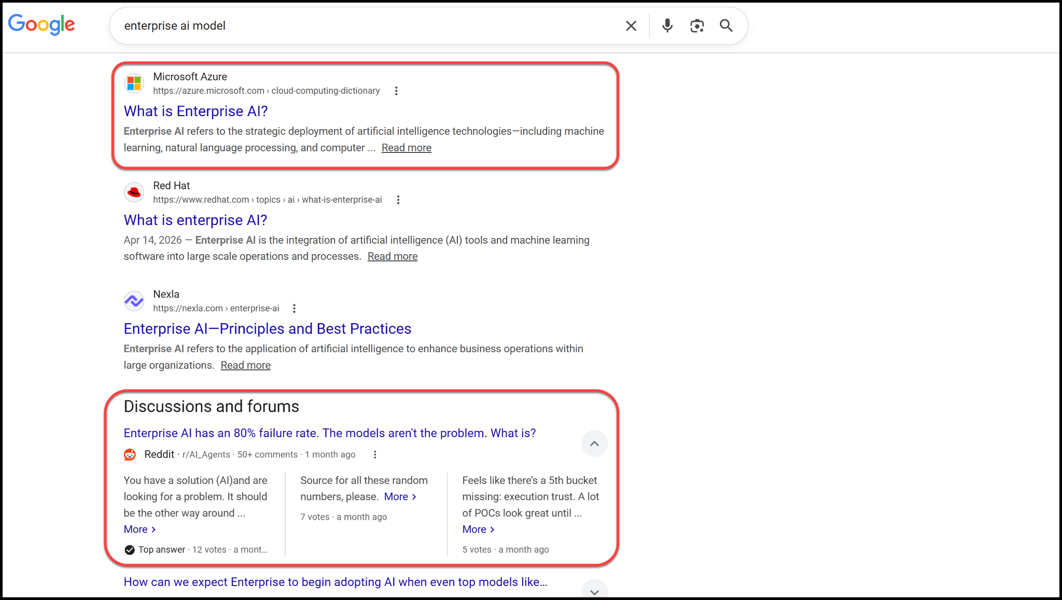Open three-dot menu for Microsoft Azure result
Image resolution: width=1062 pixels, height=600 pixels.
396,91
